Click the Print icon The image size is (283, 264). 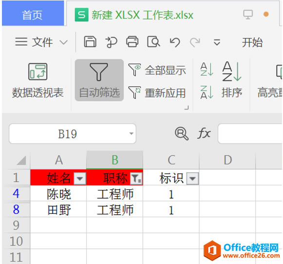132,42
